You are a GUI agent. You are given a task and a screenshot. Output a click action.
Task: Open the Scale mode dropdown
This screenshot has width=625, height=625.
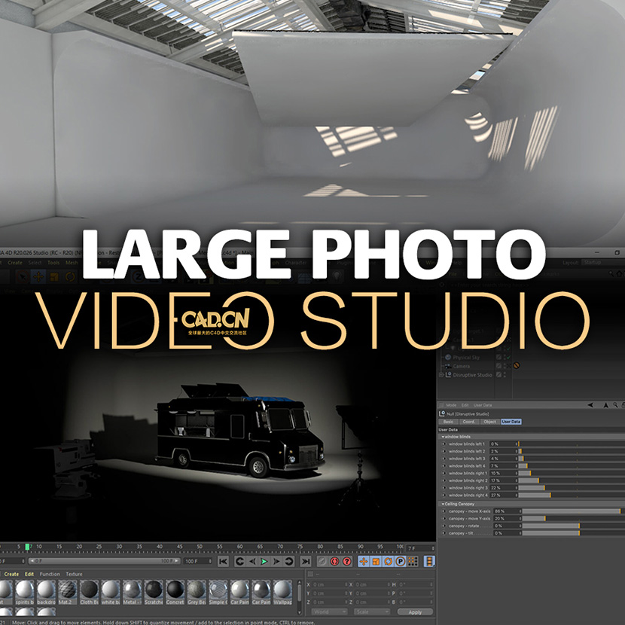[x=371, y=612]
